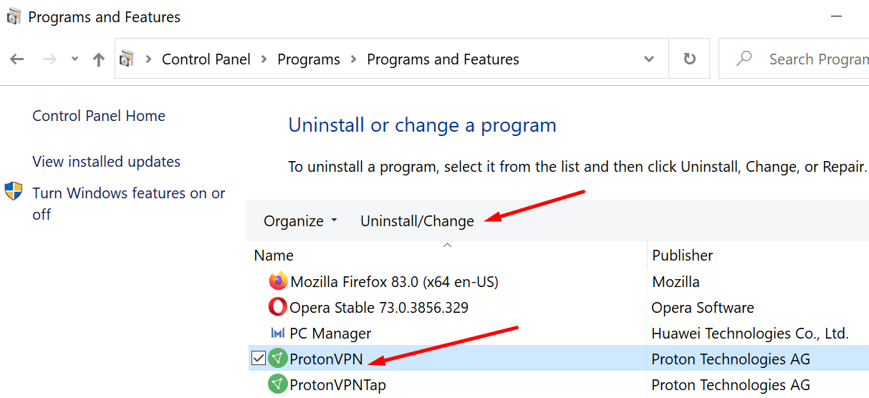The height and width of the screenshot is (398, 869).
Task: Select Opera Stable 73.0.3856.329 row
Action: click(378, 308)
